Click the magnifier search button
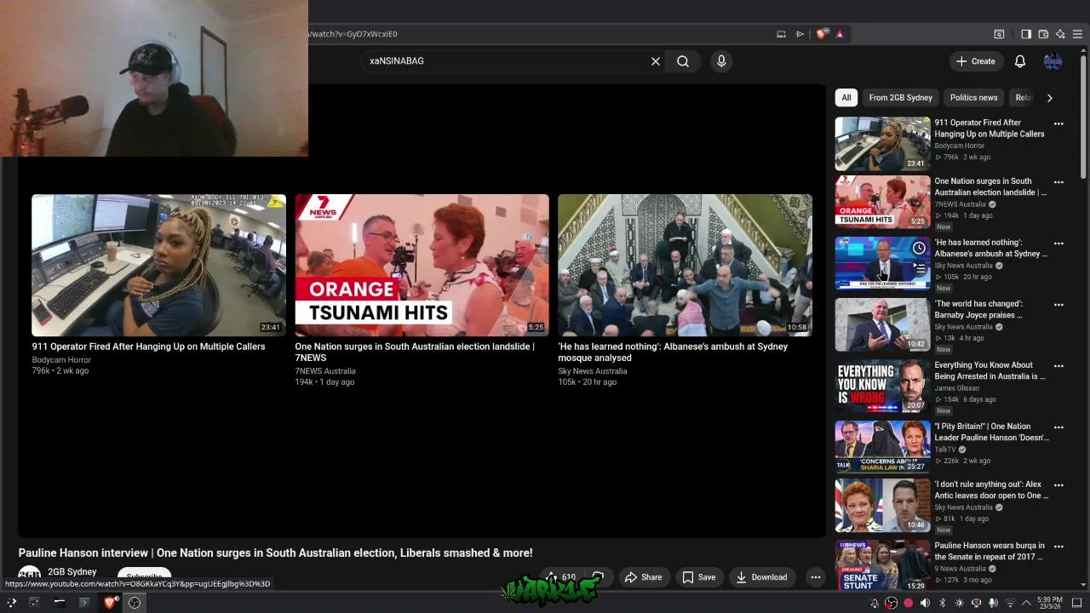The image size is (1090, 613). (683, 61)
